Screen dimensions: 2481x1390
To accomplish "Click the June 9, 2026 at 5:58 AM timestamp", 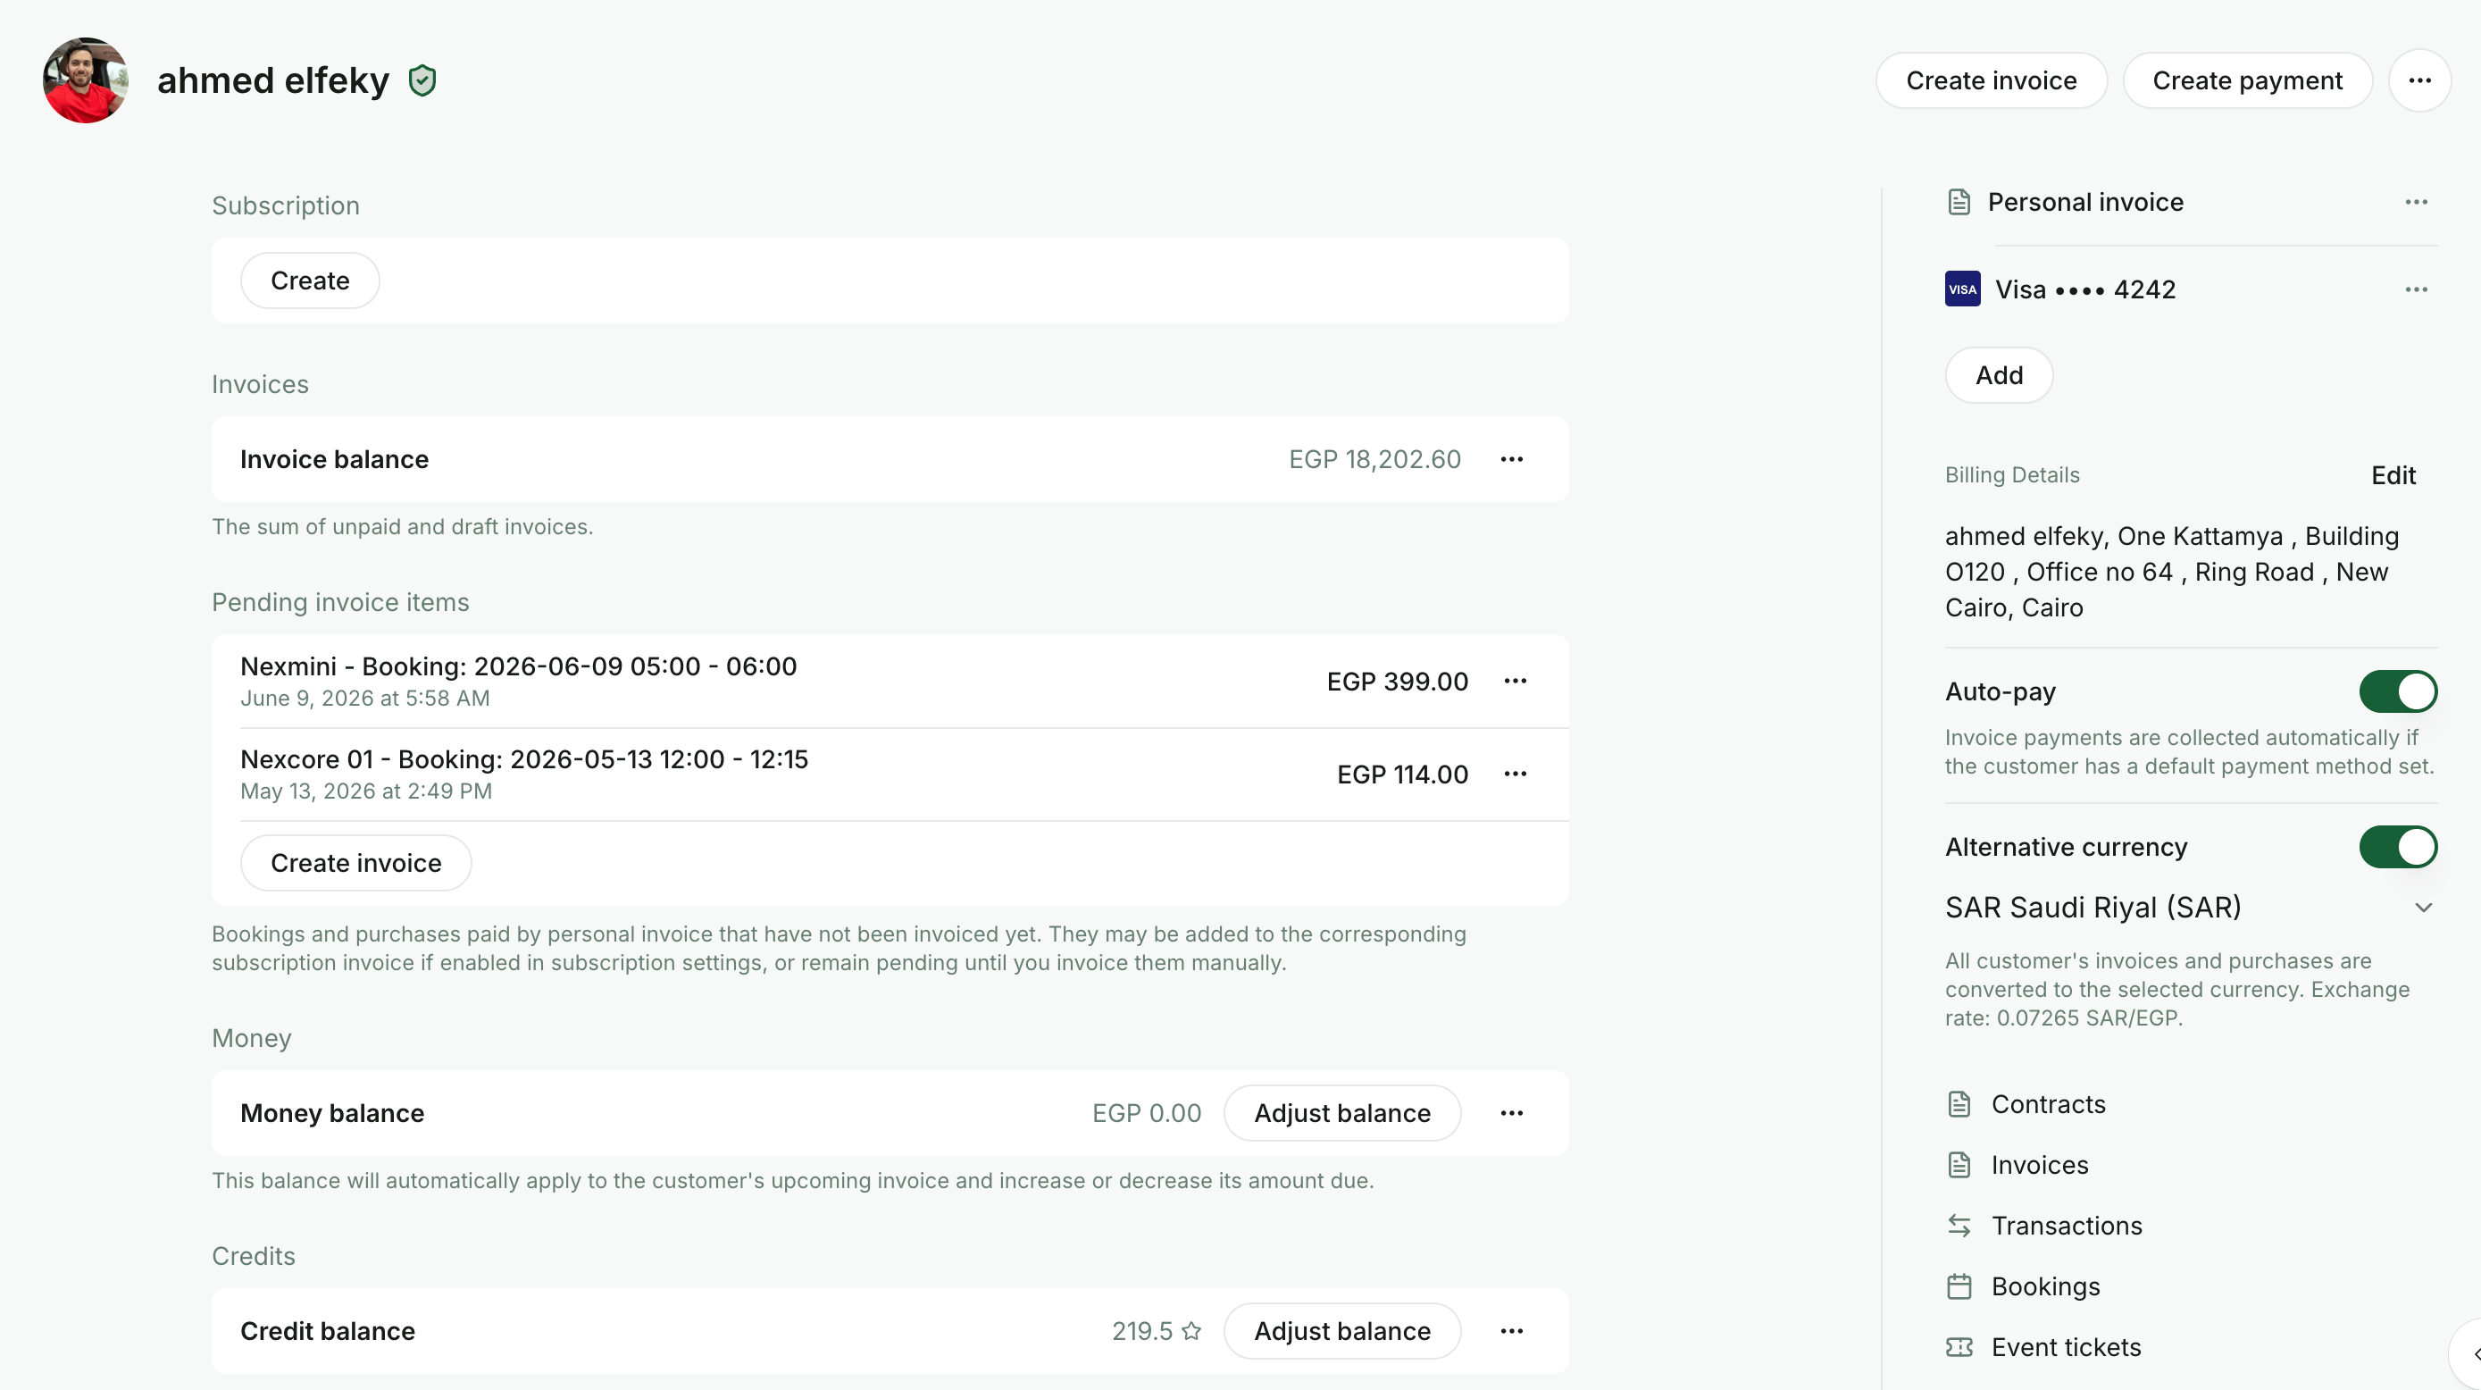I will (x=365, y=699).
